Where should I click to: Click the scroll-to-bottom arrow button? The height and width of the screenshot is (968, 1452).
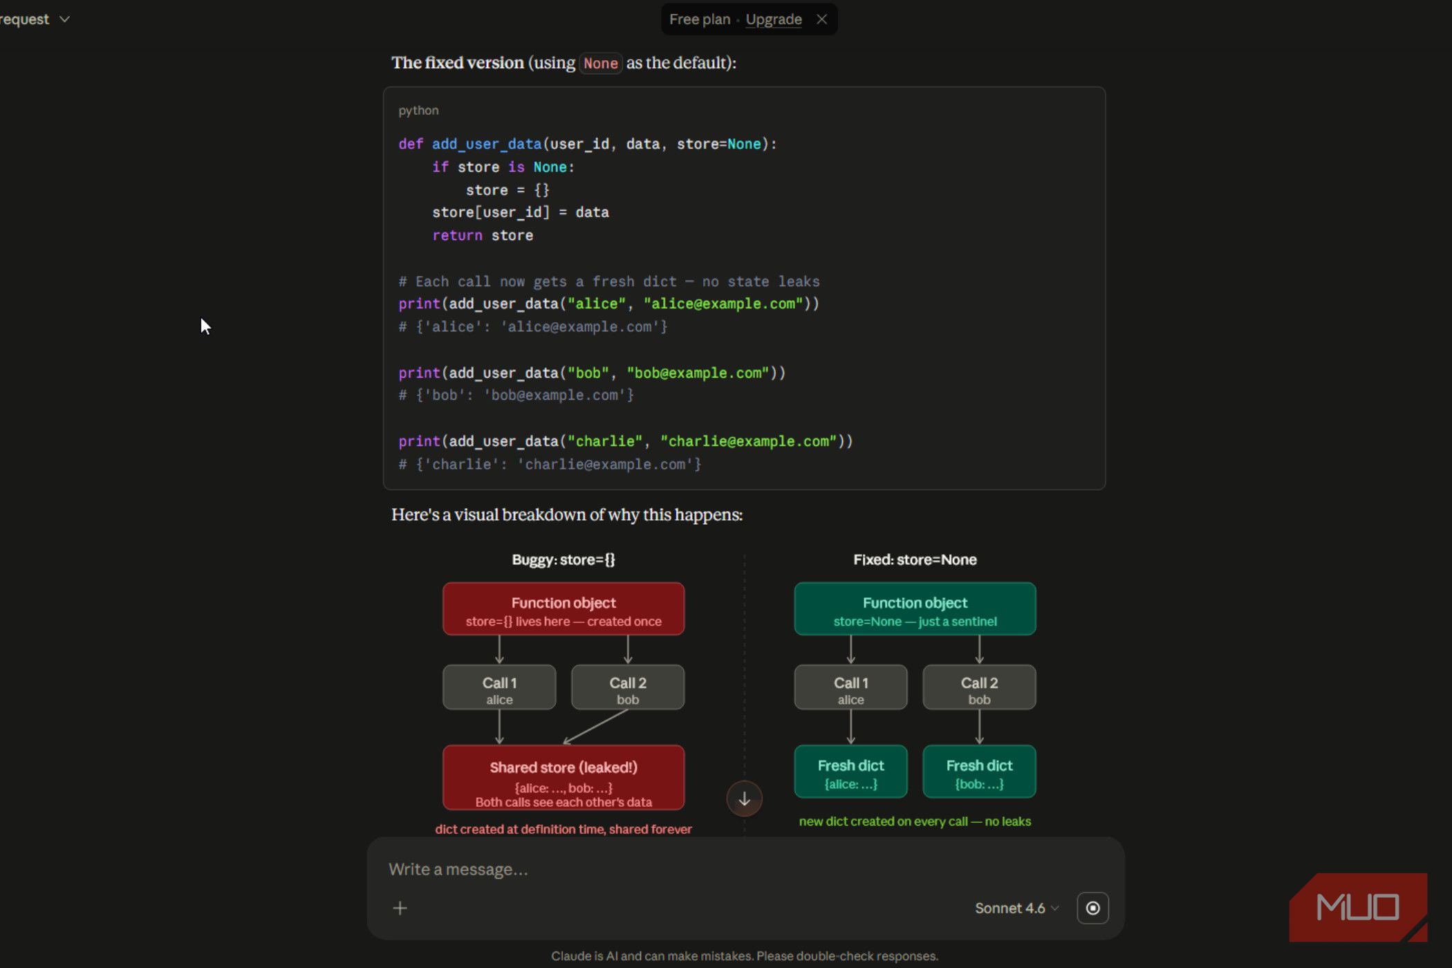(x=744, y=799)
